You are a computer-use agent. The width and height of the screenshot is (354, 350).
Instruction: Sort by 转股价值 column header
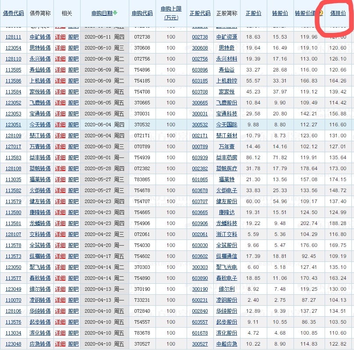pos(305,13)
